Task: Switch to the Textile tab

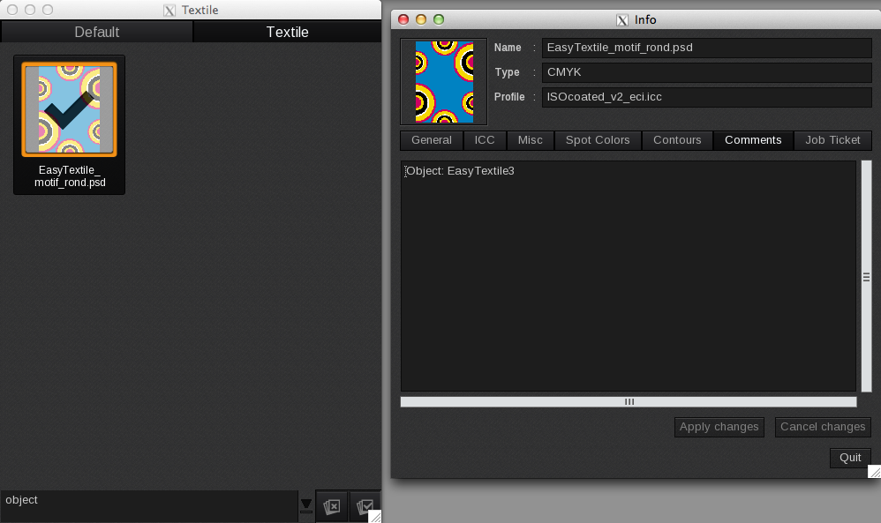Action: (287, 32)
